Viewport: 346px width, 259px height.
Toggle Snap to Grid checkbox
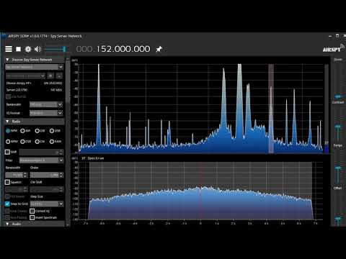click(7, 204)
